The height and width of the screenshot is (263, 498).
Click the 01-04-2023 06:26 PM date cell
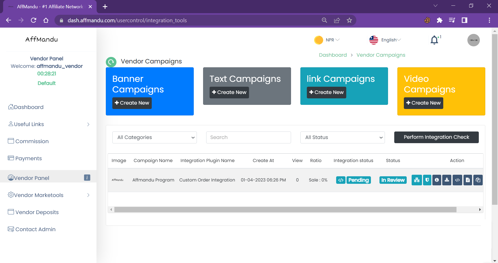pyautogui.click(x=263, y=180)
